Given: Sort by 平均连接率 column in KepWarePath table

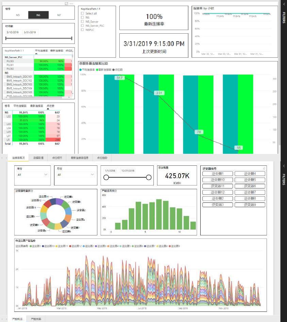Looking at the screenshot, I should pos(41,51).
